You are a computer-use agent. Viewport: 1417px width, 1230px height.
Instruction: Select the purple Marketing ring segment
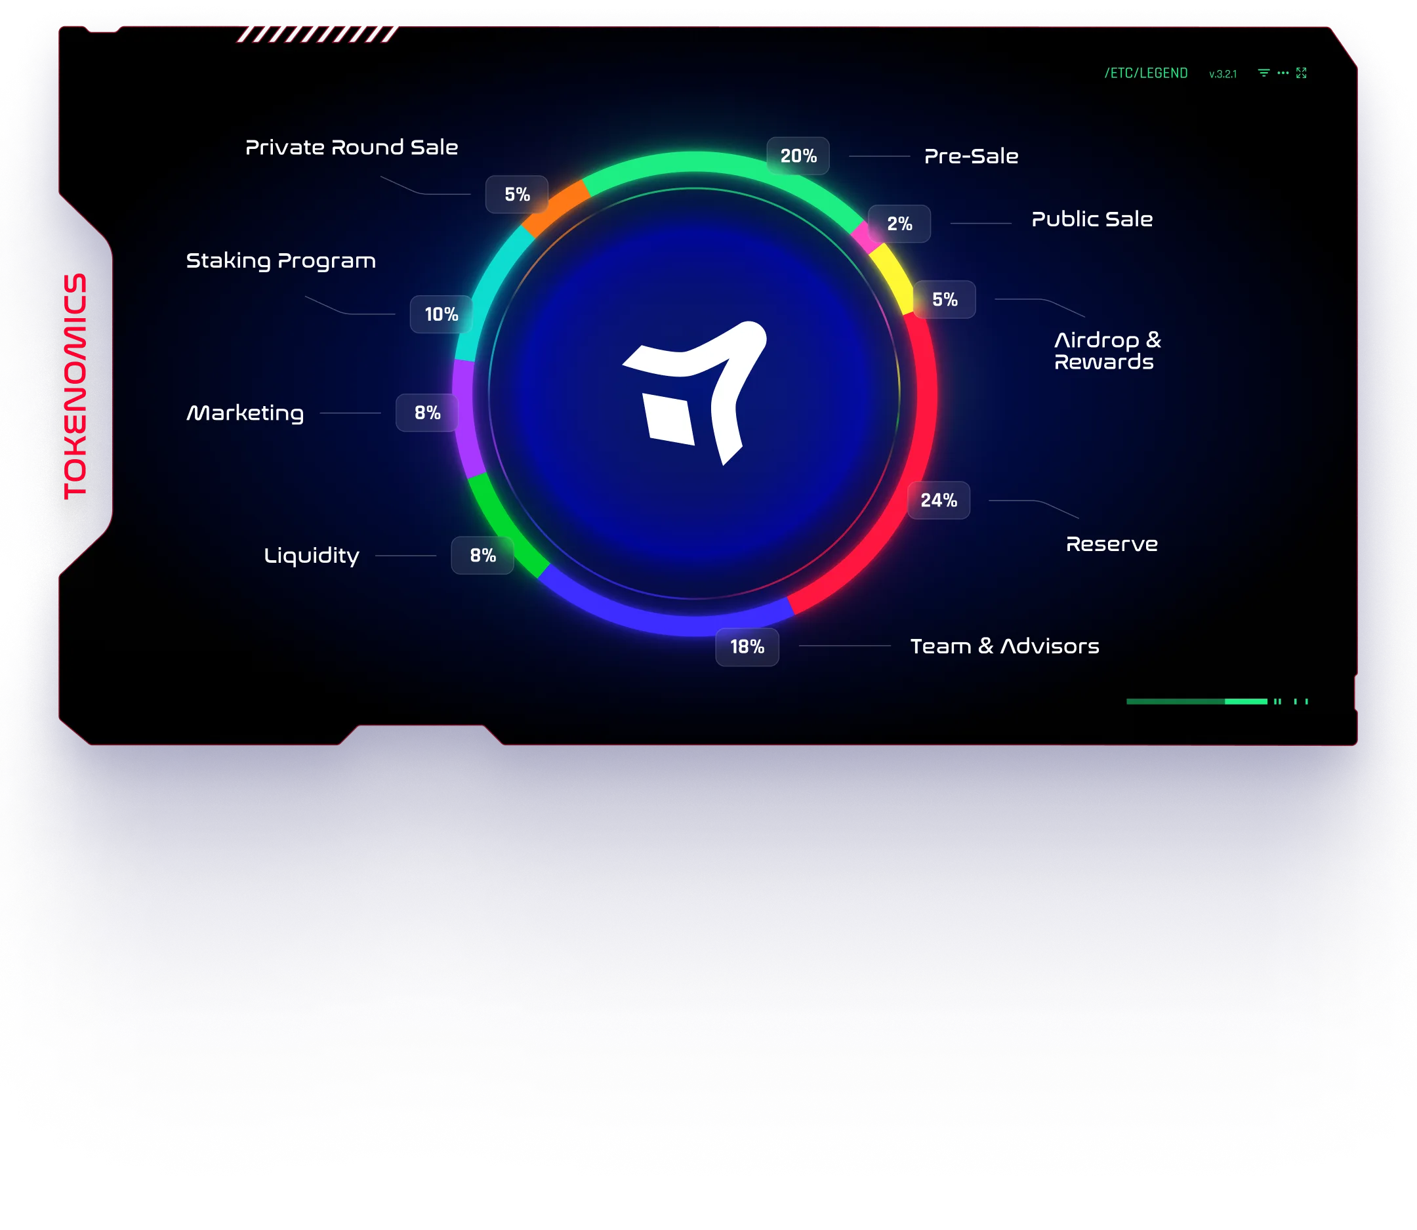[463, 419]
